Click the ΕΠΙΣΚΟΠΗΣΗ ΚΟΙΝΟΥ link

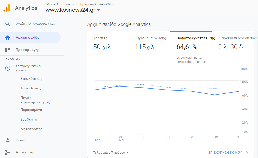225,153
